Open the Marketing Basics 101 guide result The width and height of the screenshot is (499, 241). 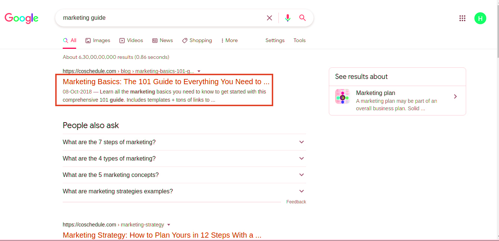point(166,82)
